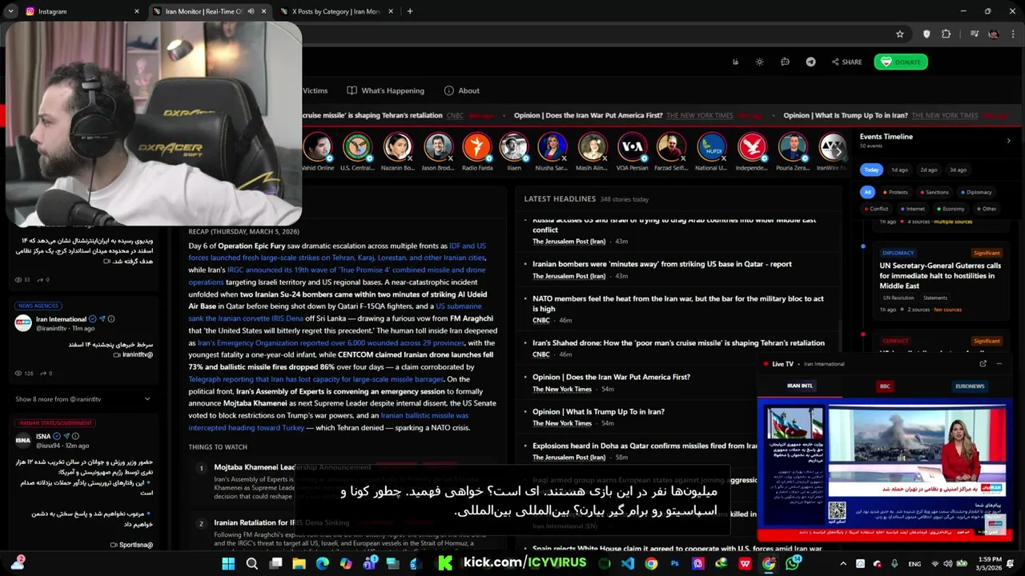This screenshot has width=1025, height=576.
Task: Open National Union NUFDI story avatar
Action: tap(711, 147)
